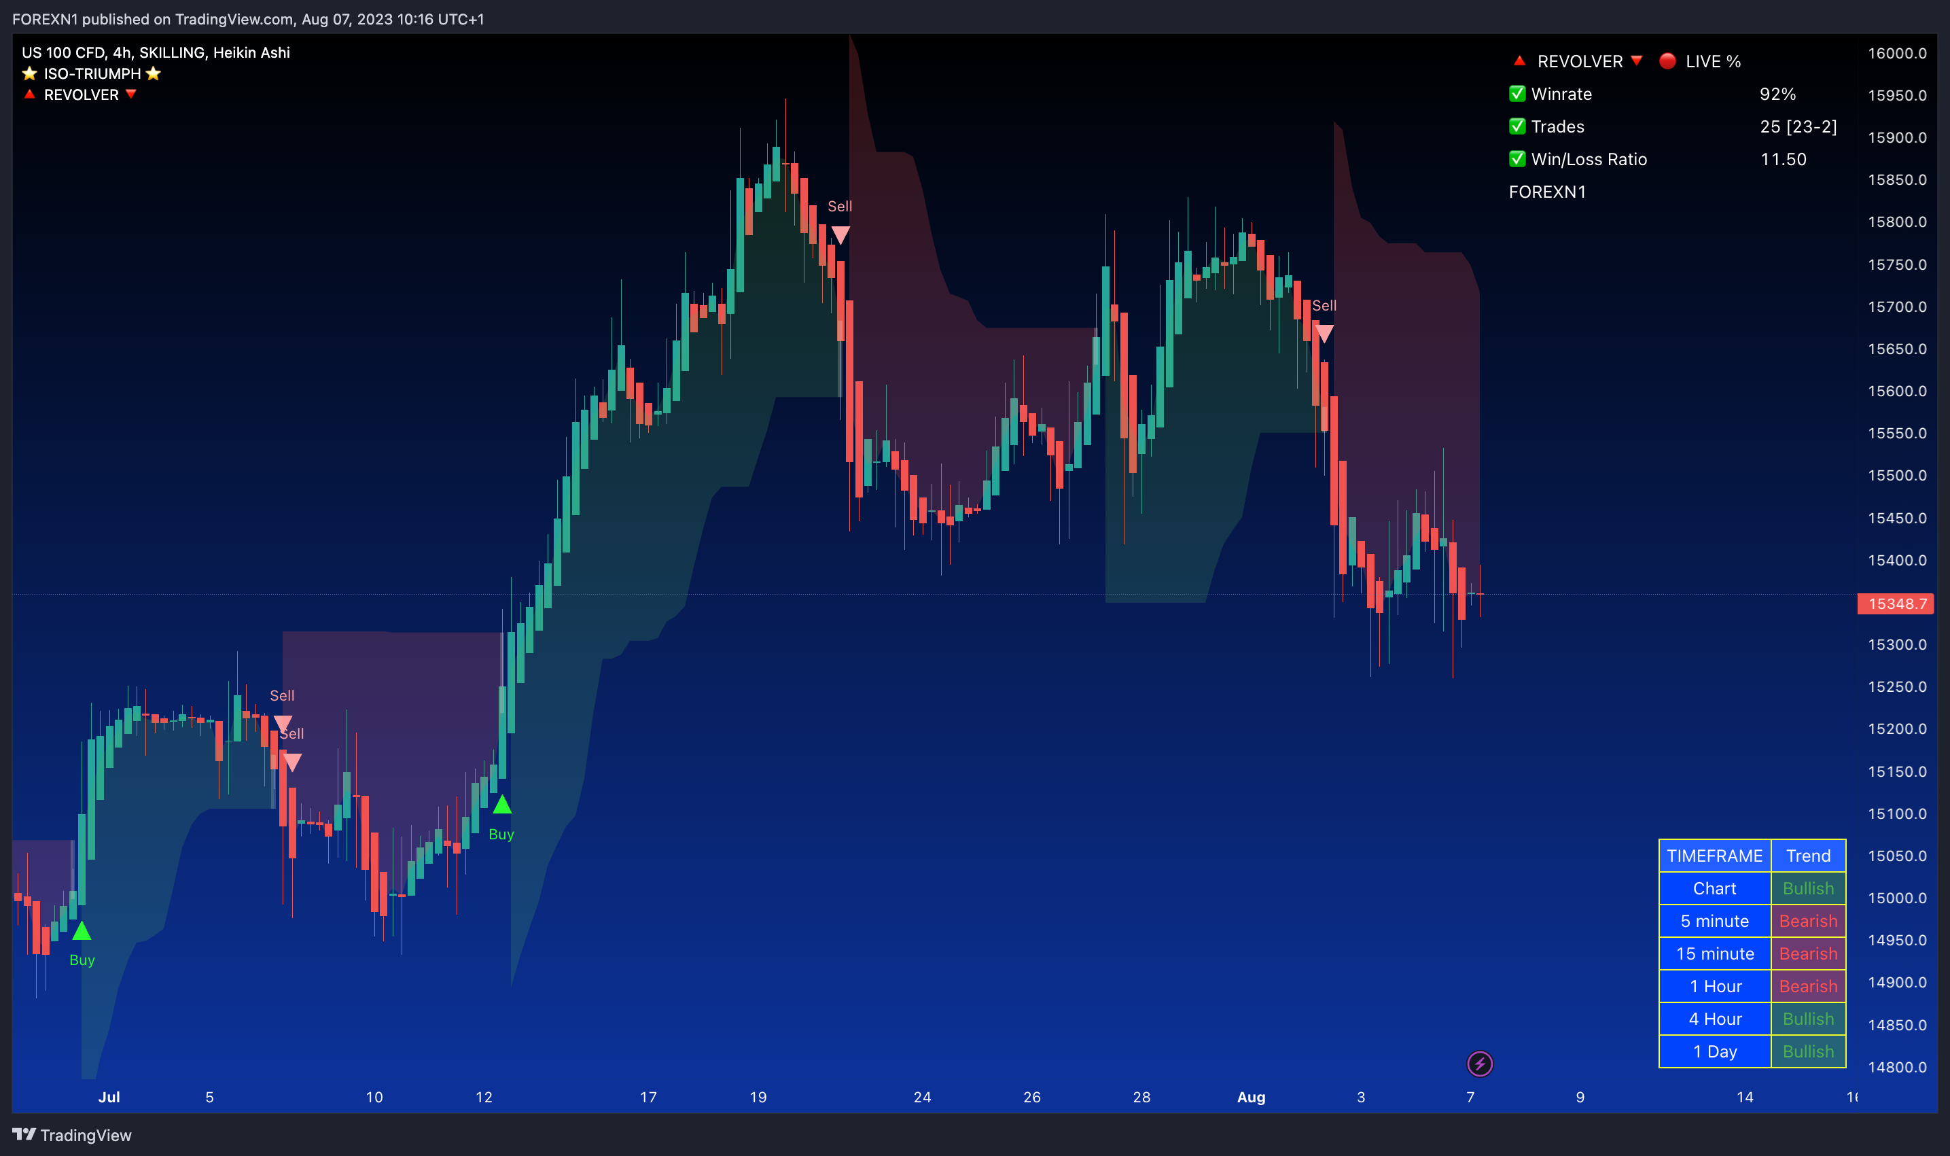Screen dimensions: 1950x1156
Task: Select the REVOLVER indicator legend label
Action: (x=81, y=94)
